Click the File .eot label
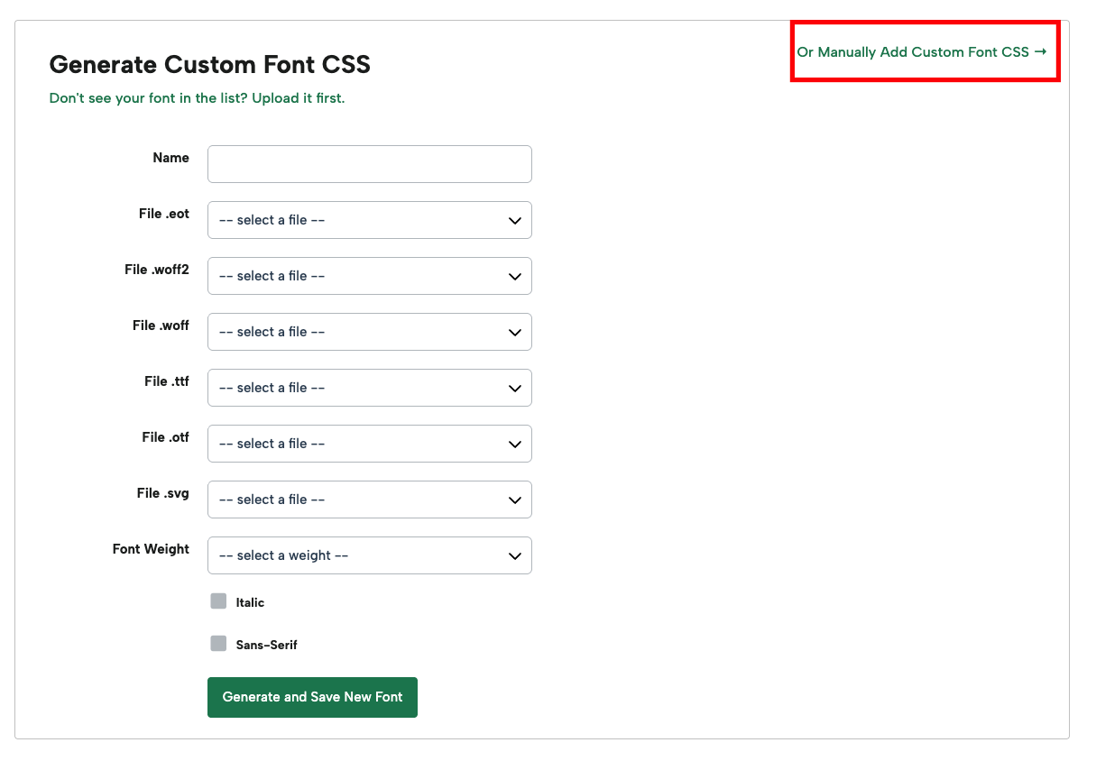The height and width of the screenshot is (761, 1096). 163,214
